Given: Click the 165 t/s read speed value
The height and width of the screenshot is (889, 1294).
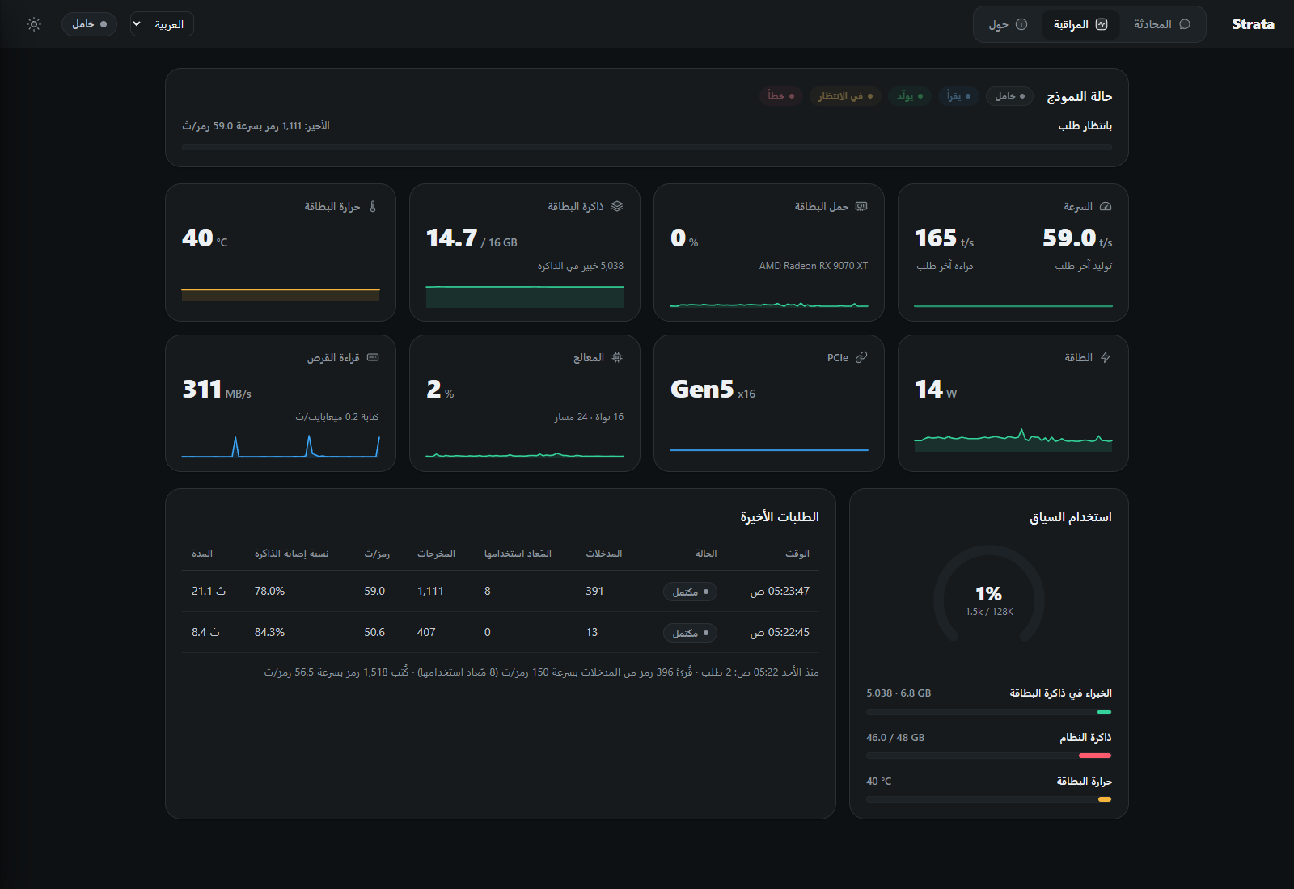Looking at the screenshot, I should [944, 238].
